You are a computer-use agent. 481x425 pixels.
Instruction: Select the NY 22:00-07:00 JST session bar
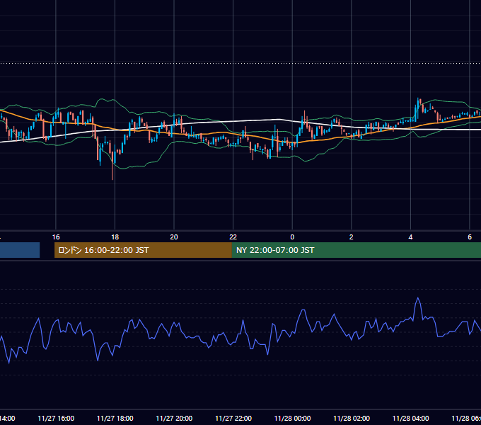click(x=356, y=250)
